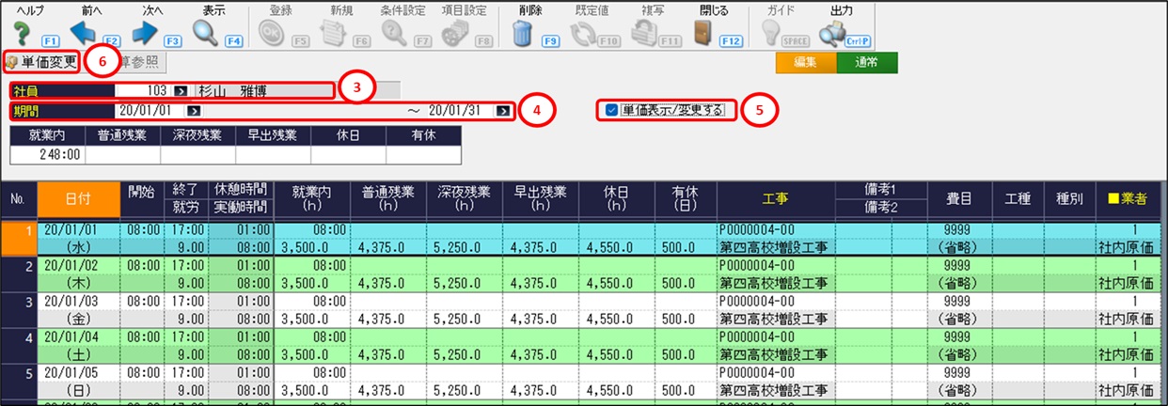Click the 社員 code input field

tap(141, 91)
